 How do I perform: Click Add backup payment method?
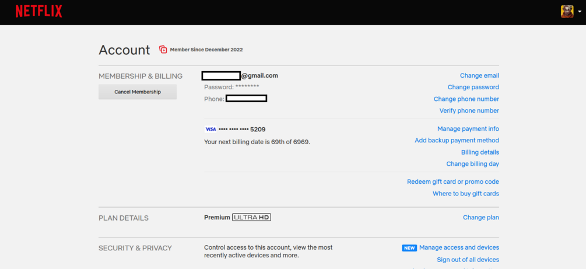pyautogui.click(x=457, y=141)
